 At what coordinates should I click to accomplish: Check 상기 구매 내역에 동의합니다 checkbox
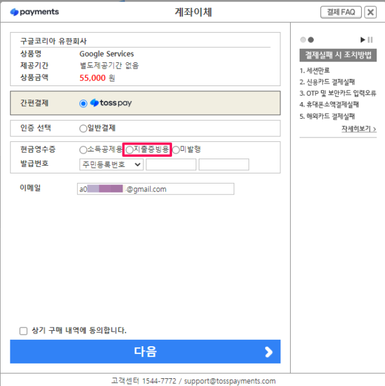pos(23,331)
